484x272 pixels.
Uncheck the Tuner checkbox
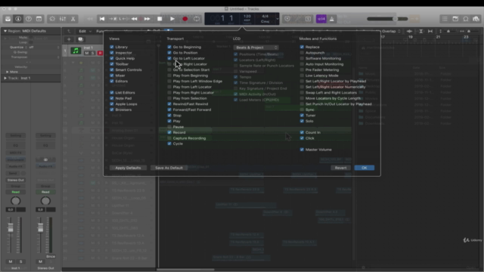point(302,116)
